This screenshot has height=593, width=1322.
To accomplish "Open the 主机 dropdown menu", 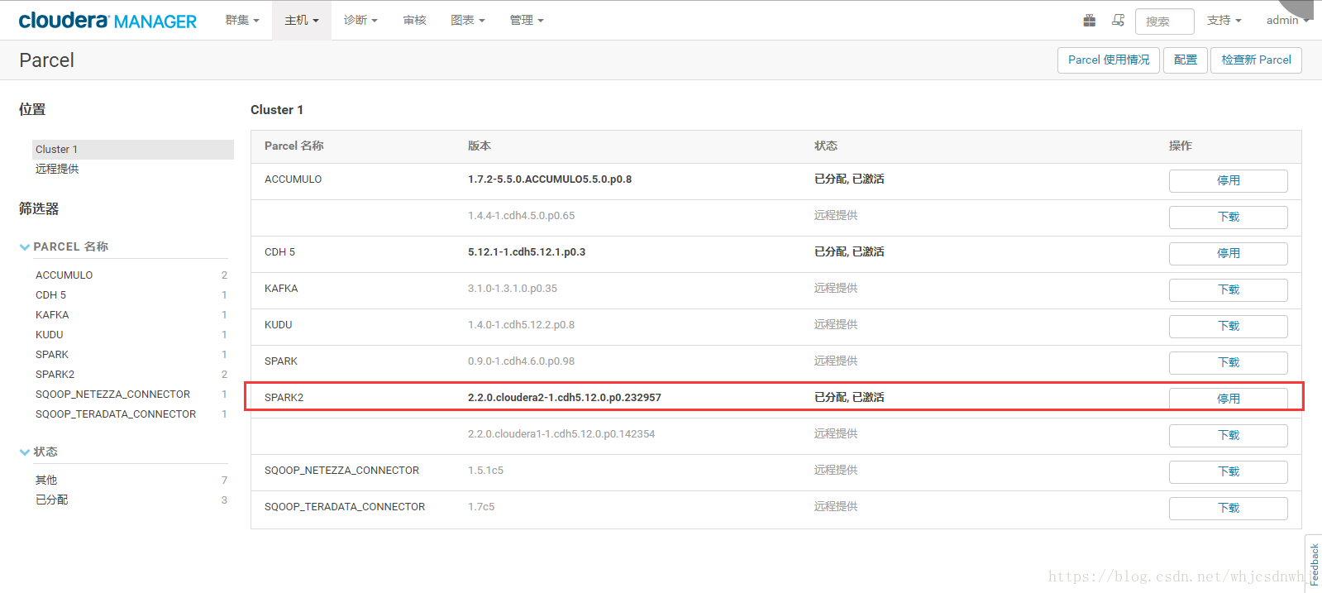I will [302, 20].
